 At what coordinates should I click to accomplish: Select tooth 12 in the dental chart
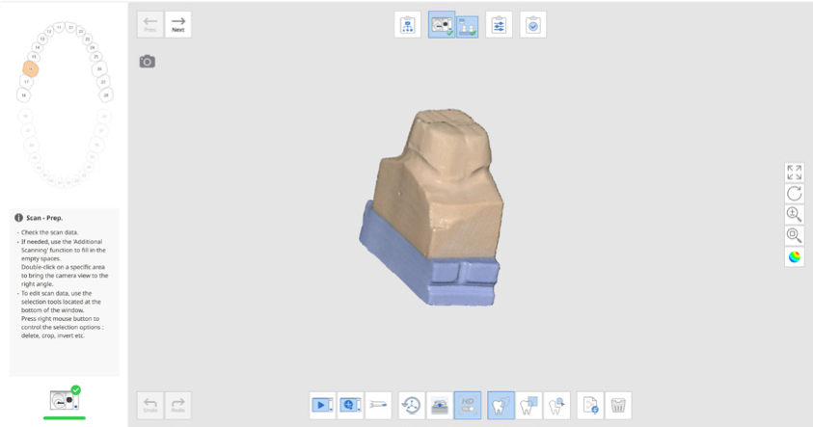coord(49,32)
